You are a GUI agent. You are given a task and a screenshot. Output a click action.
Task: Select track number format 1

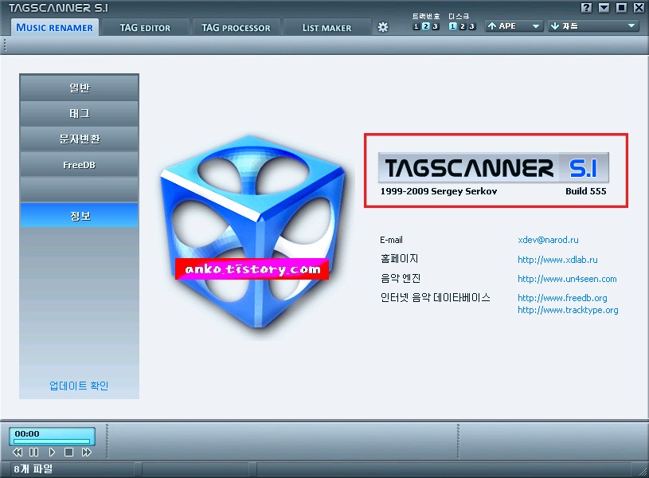[x=416, y=26]
